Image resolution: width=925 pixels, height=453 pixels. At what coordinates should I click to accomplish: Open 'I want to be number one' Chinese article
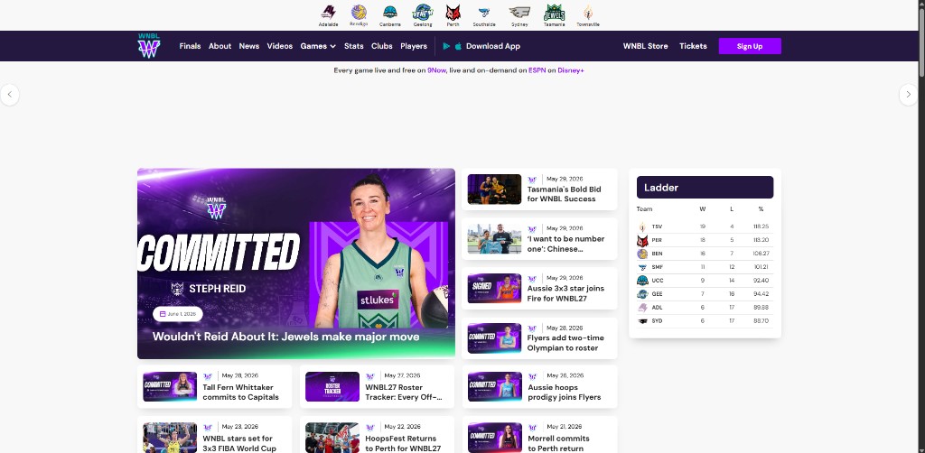[x=540, y=238]
